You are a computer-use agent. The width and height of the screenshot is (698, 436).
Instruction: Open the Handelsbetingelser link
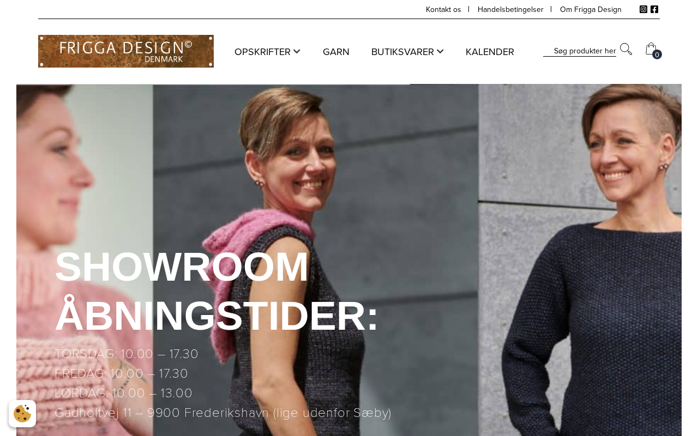click(x=510, y=9)
